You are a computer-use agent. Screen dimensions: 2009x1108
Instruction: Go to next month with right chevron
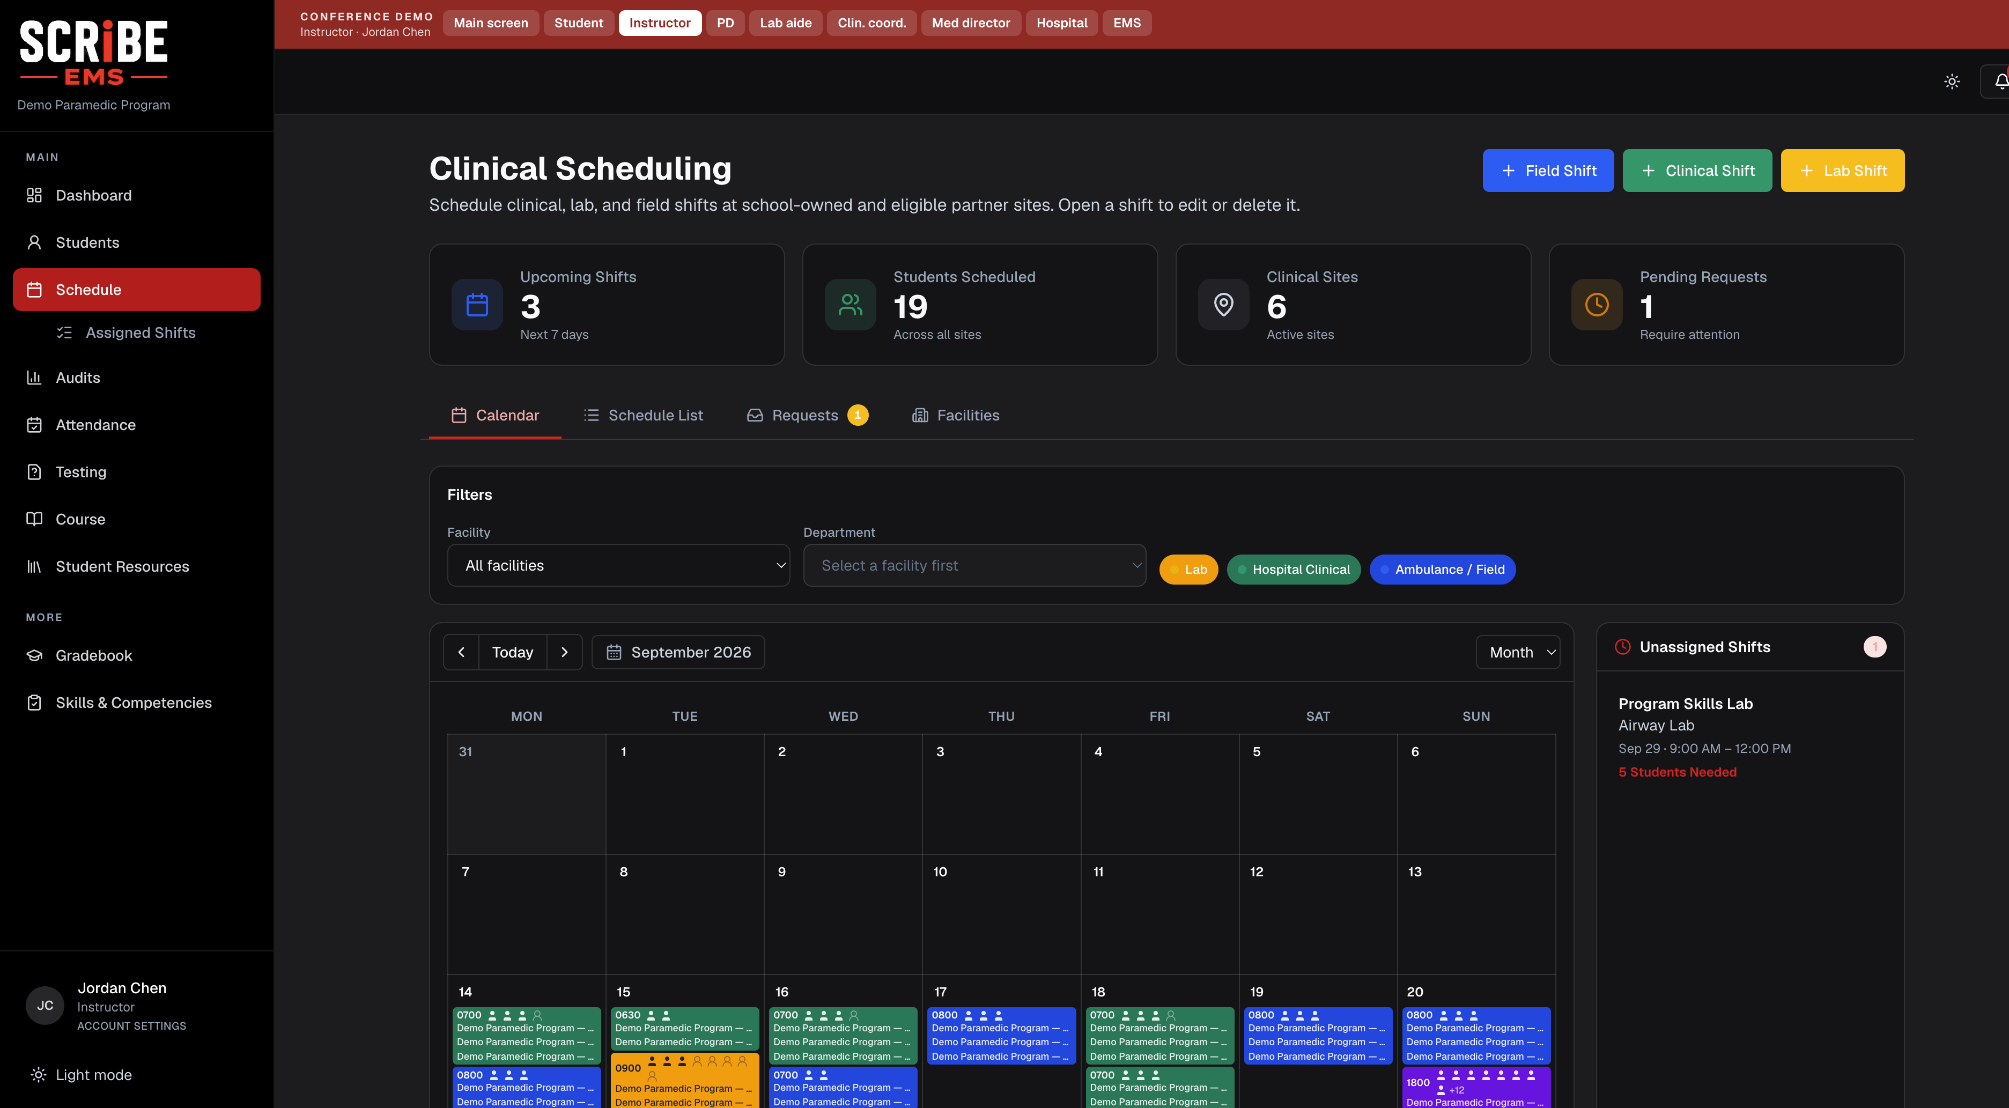point(565,653)
